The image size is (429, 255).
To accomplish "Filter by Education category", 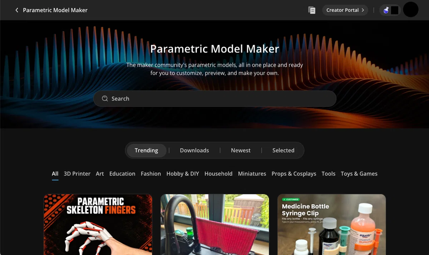I will tap(122, 174).
